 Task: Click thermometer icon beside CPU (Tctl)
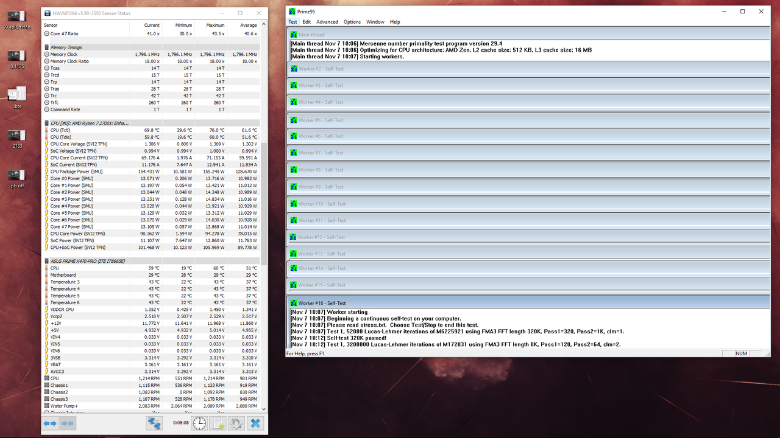[x=46, y=130]
